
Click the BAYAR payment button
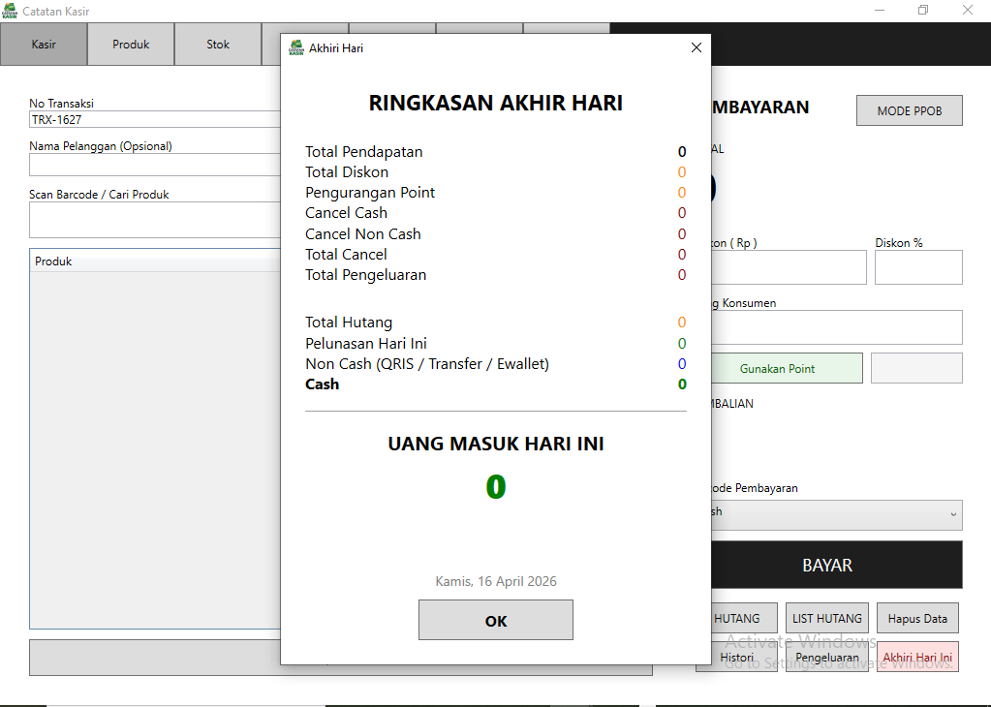pyautogui.click(x=827, y=565)
